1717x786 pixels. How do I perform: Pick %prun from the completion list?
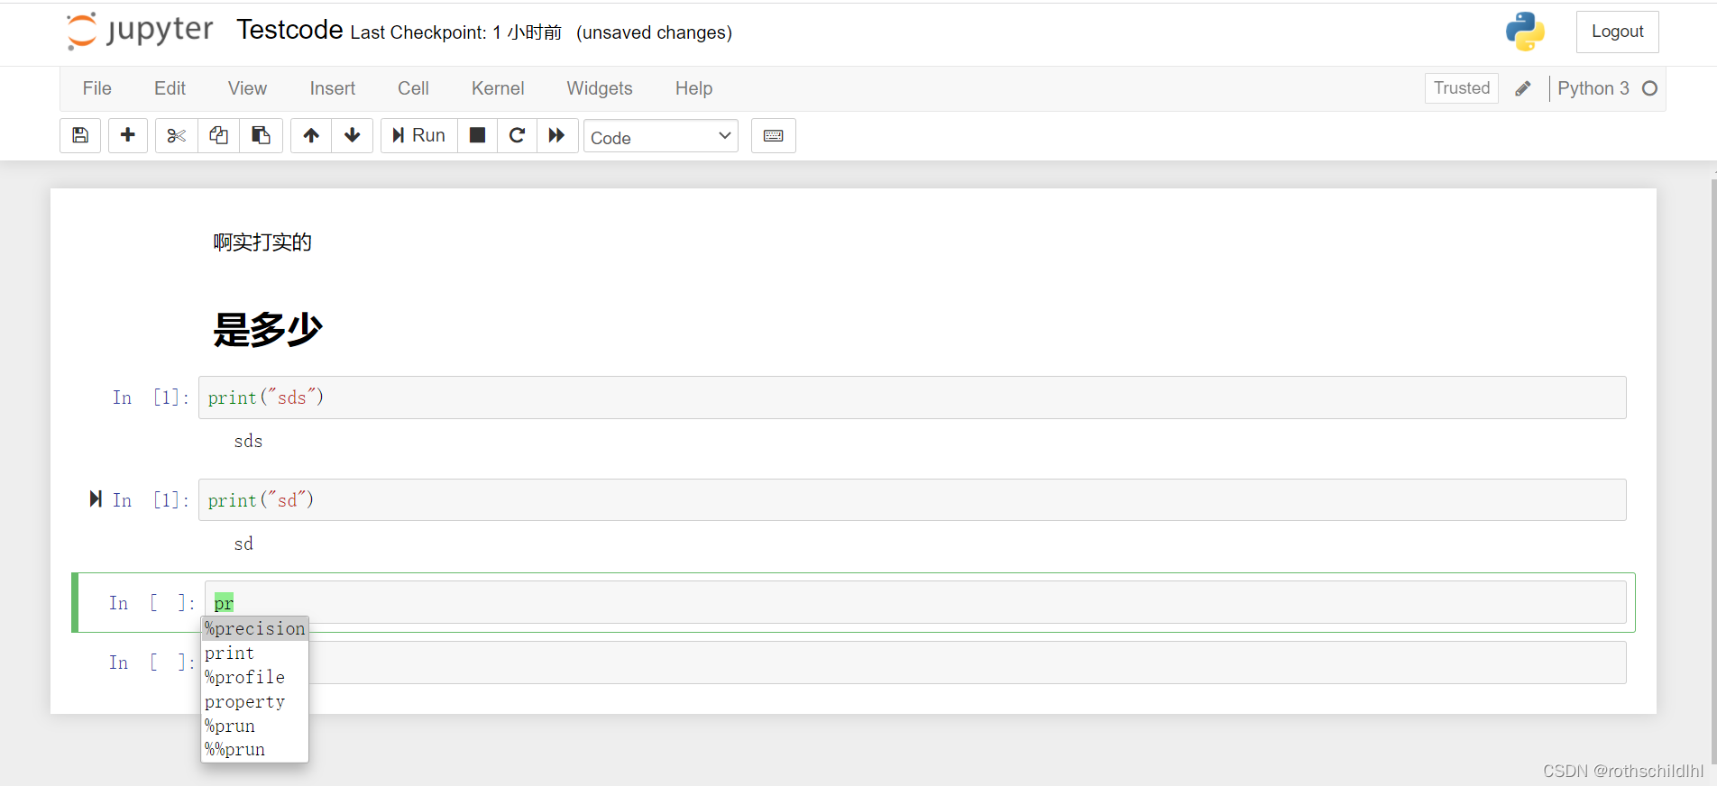pos(255,726)
